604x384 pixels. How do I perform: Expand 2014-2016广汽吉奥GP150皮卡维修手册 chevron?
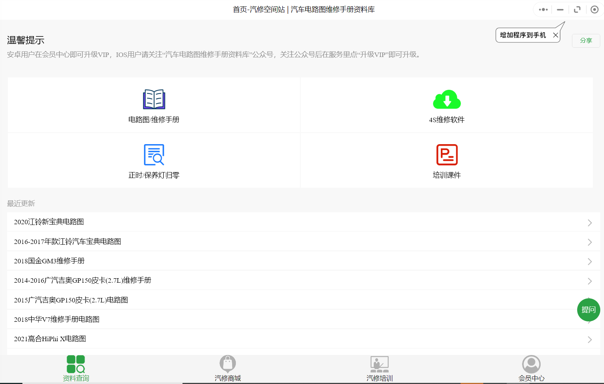point(590,281)
